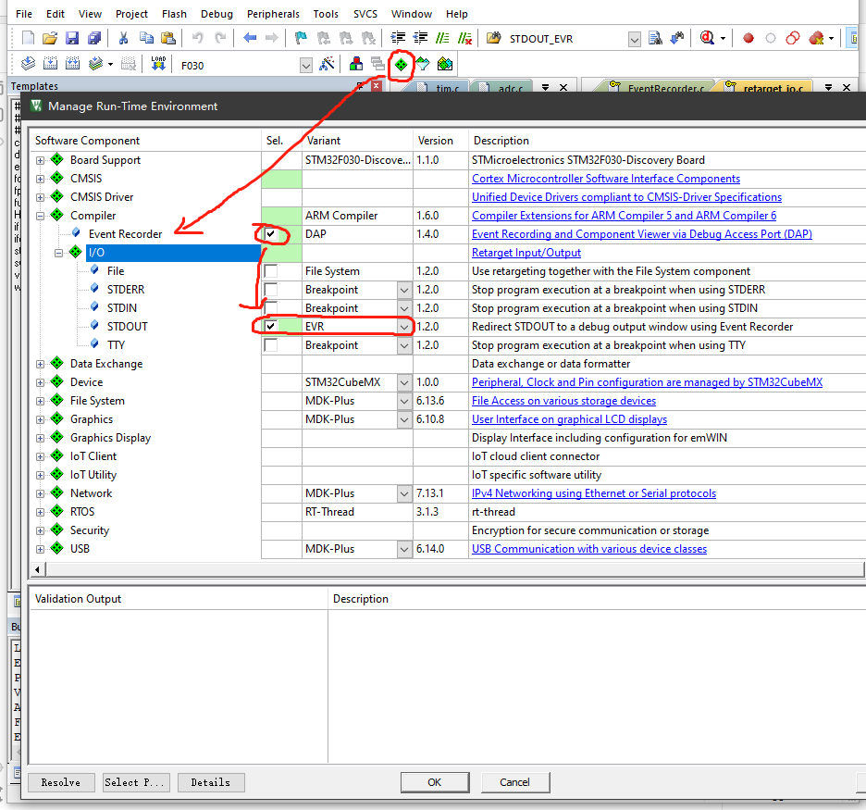This screenshot has width=866, height=810.
Task: Open Options for Target magic wand icon
Action: pyautogui.click(x=327, y=64)
